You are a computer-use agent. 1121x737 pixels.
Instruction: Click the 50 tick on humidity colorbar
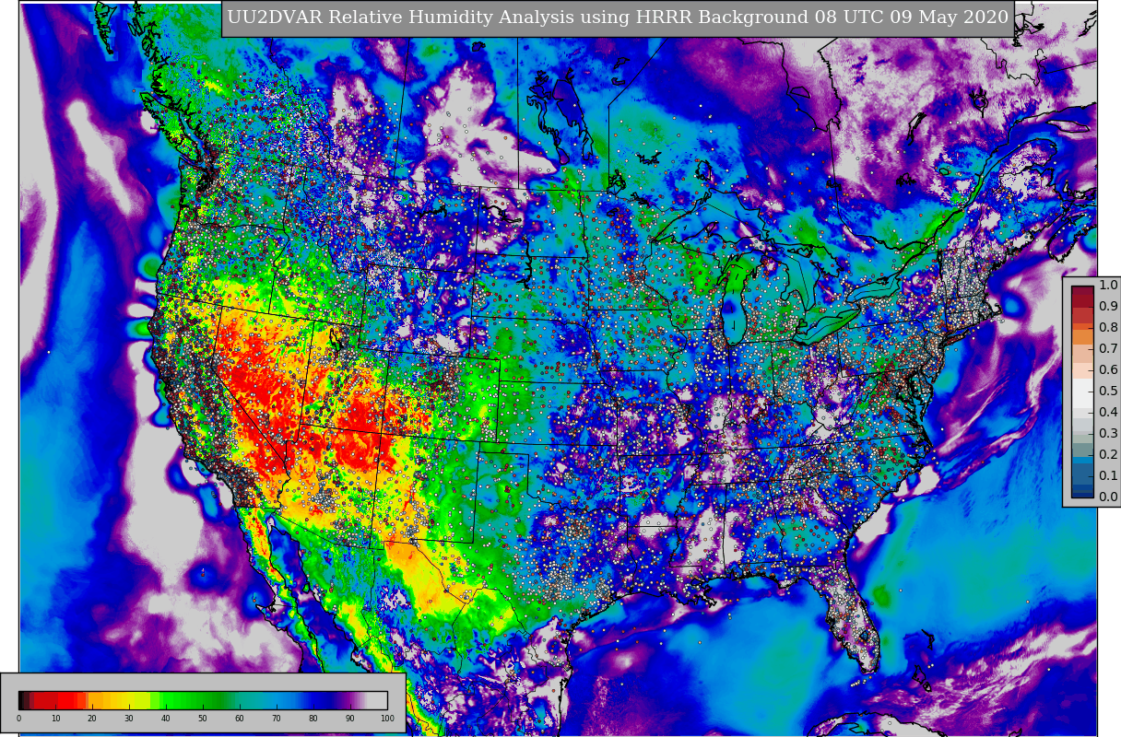pos(203,719)
